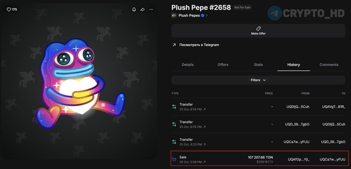The height and width of the screenshot is (169, 351).
Task: Click the Make Offer button
Action: (x=258, y=31)
